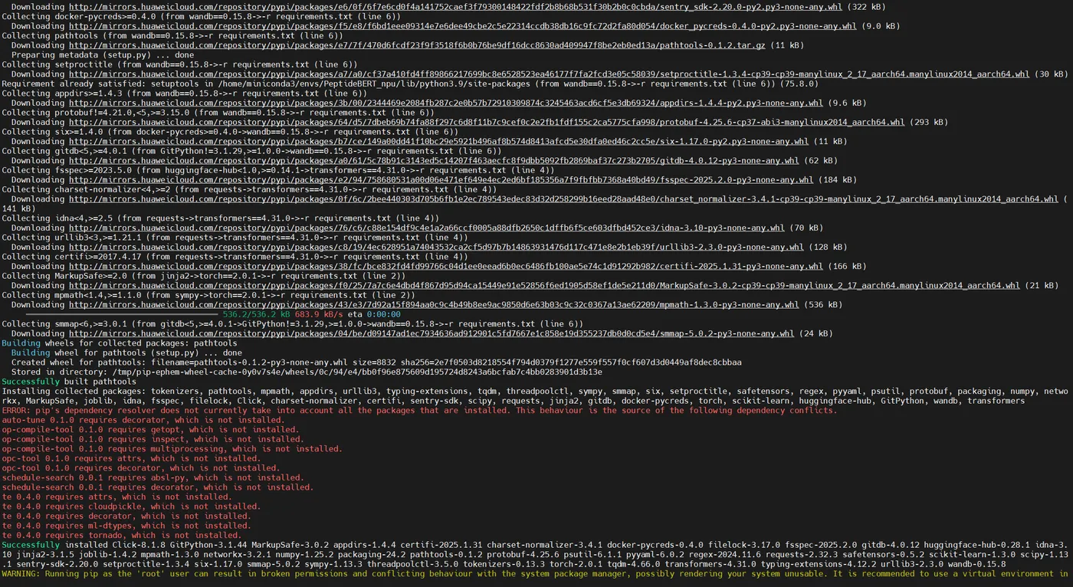Click 'Requirement already satisfied: setuptools' line
This screenshot has height=587, width=1073.
click(410, 84)
